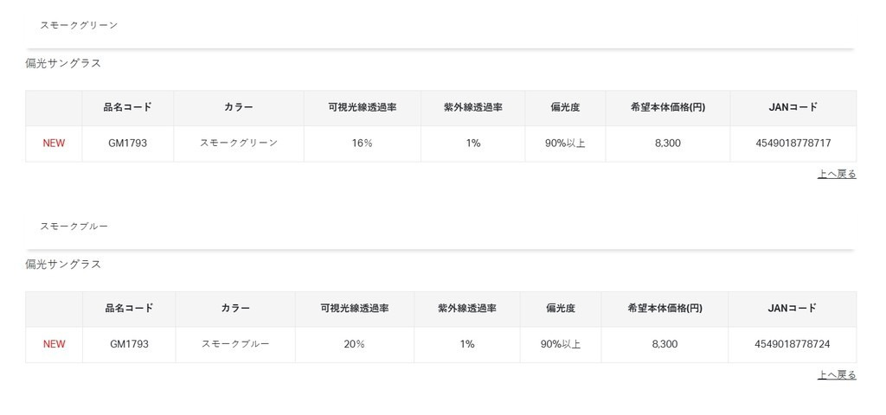Click the 品名コード header in the first table
This screenshot has height=415, width=886.
pyautogui.click(x=128, y=108)
